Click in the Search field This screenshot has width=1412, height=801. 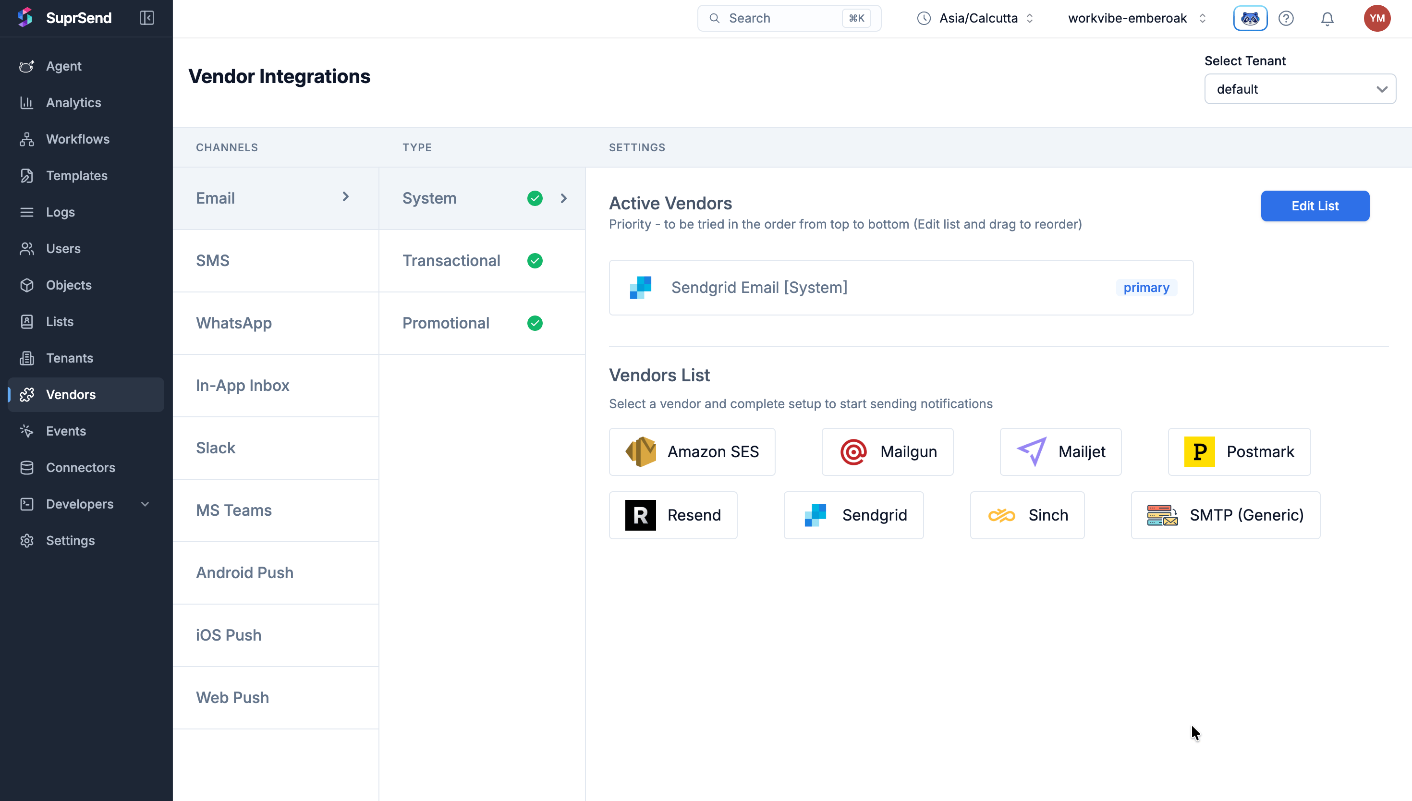pos(789,18)
